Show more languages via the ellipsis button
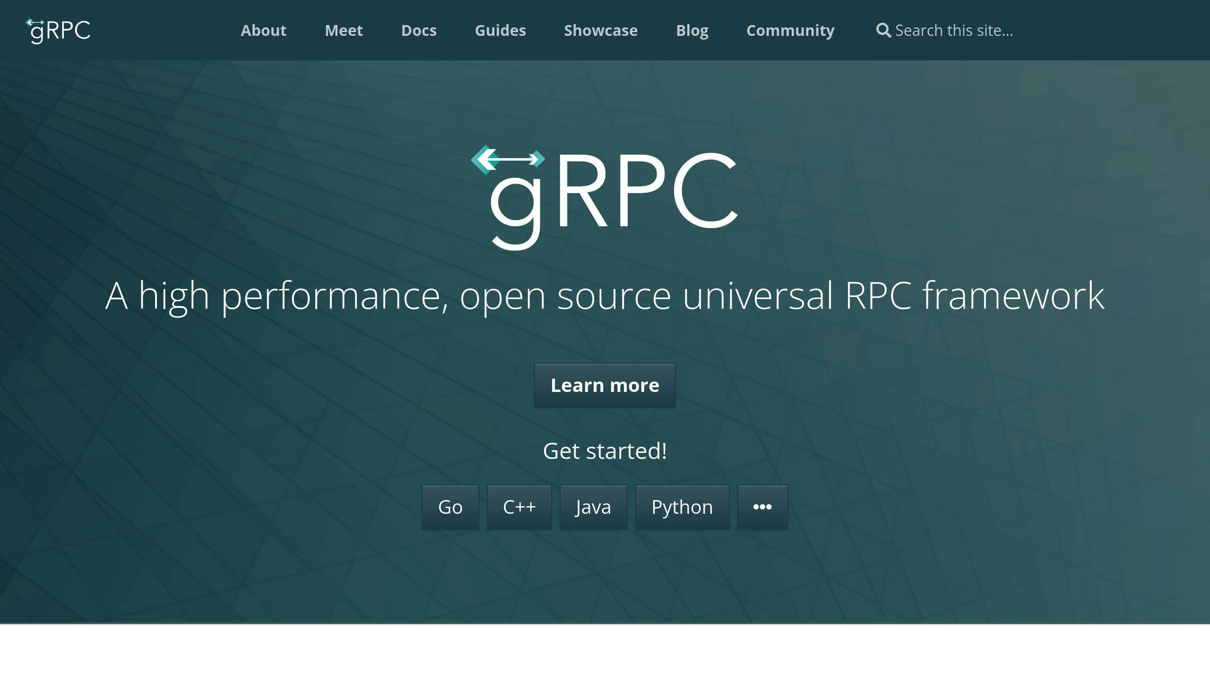The image size is (1210, 680). pos(762,507)
